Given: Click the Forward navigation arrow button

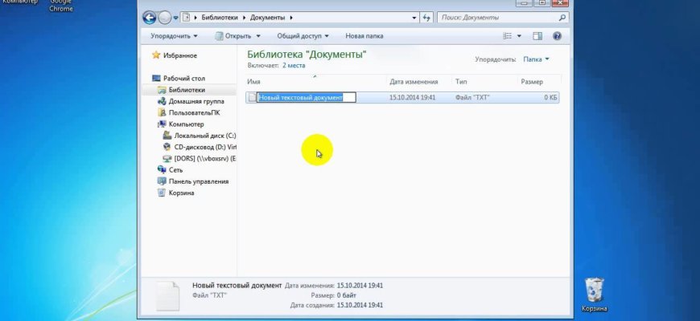Looking at the screenshot, I should click(x=165, y=17).
